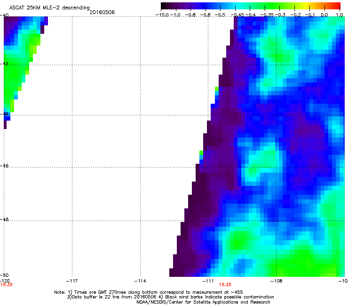Select the 0.0 color scale label
348x305 pixels.
[x=324, y=15]
